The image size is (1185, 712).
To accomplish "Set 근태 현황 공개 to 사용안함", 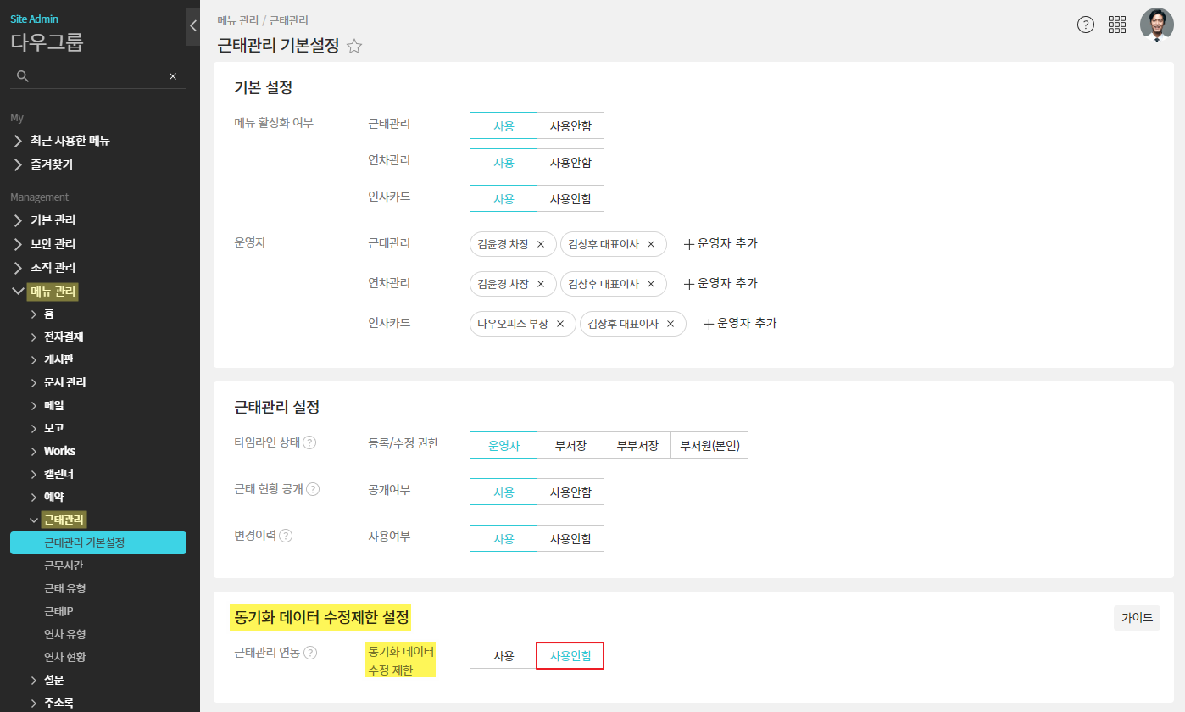I will [x=570, y=492].
